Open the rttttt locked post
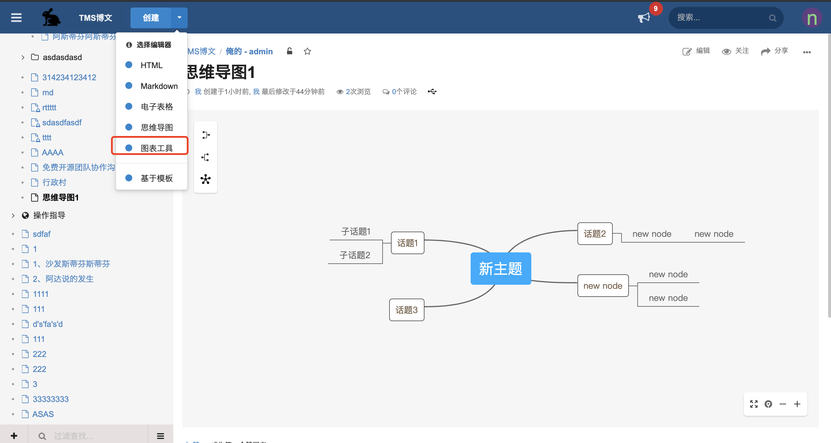This screenshot has width=831, height=443. point(49,107)
